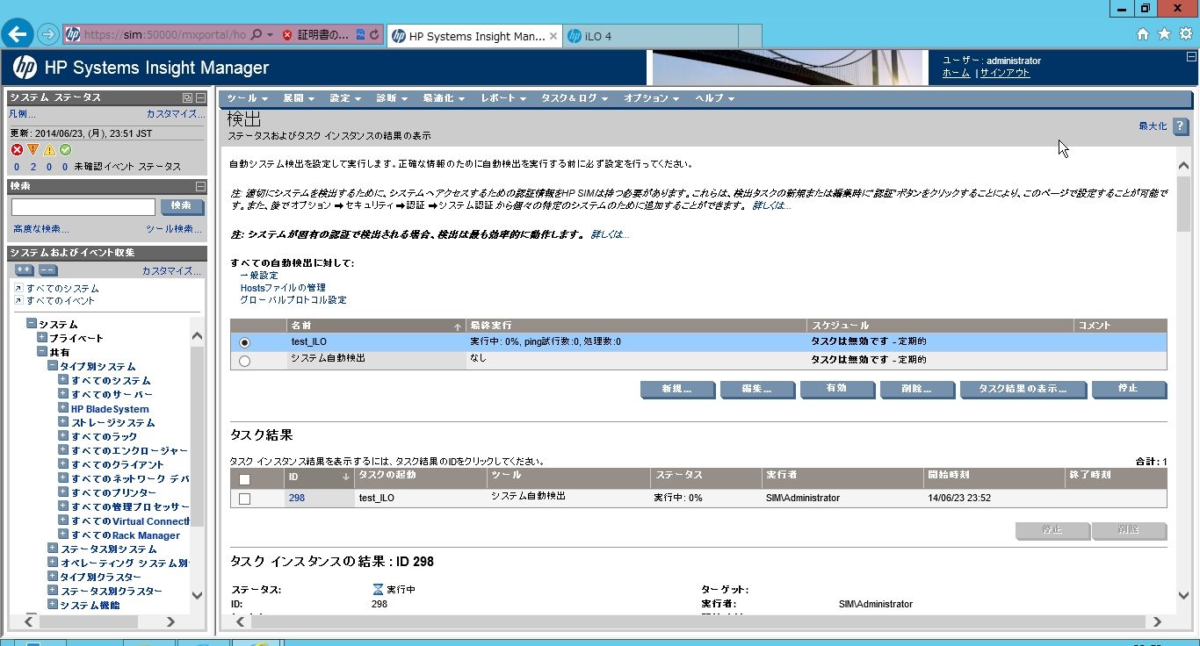
Task: Open the レポート menu
Action: (x=502, y=98)
